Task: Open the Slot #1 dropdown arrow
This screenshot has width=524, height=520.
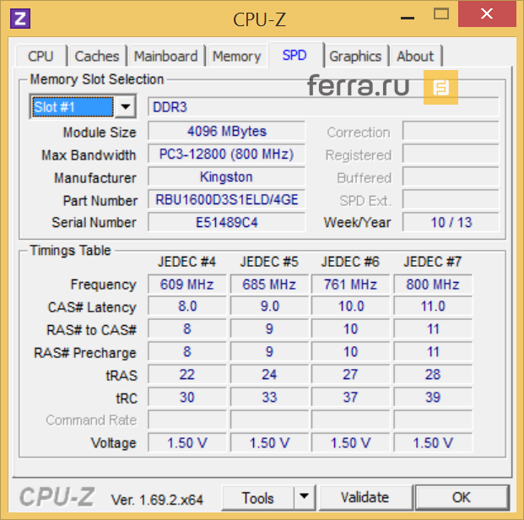Action: pos(125,107)
